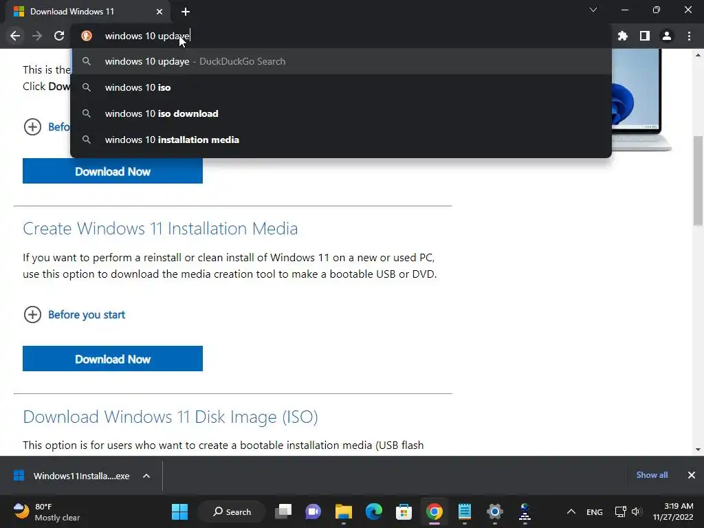This screenshot has width=704, height=528.
Task: Open the Extensions puzzle icon
Action: click(623, 36)
